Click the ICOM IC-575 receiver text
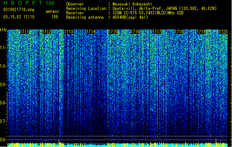Screen dimensions: 232x147 pos(148,13)
